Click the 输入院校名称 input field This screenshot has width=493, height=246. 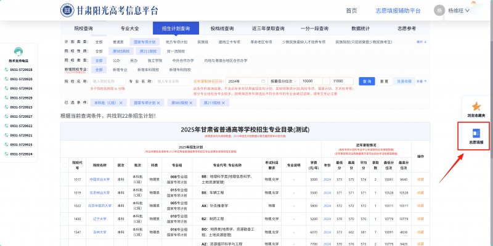(x=108, y=81)
